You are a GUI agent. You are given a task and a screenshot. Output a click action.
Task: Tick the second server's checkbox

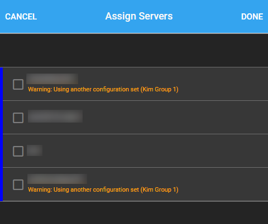18,118
